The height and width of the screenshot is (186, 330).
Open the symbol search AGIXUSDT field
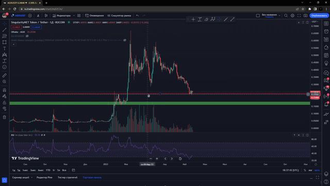(19, 16)
